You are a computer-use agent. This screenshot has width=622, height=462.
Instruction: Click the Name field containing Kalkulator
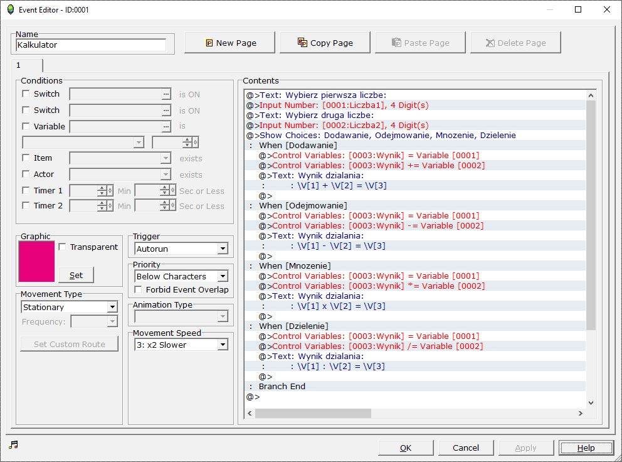tap(91, 45)
